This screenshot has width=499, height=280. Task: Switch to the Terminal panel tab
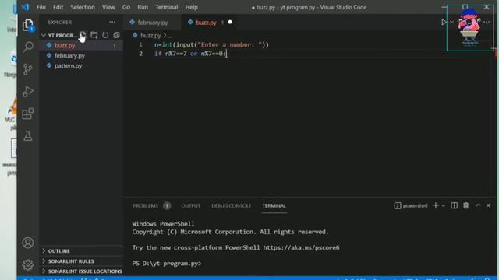(x=274, y=205)
